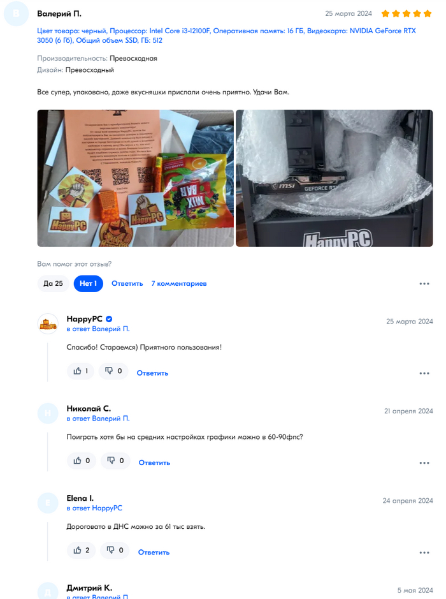Open three-dot menu for Валерий П. review
This screenshot has width=446, height=599.
[x=424, y=284]
